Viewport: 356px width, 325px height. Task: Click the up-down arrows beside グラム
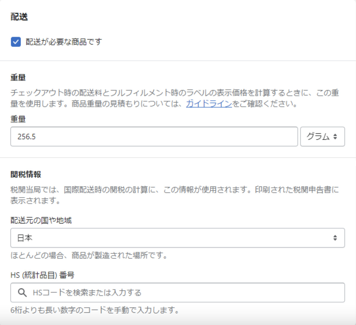point(335,137)
